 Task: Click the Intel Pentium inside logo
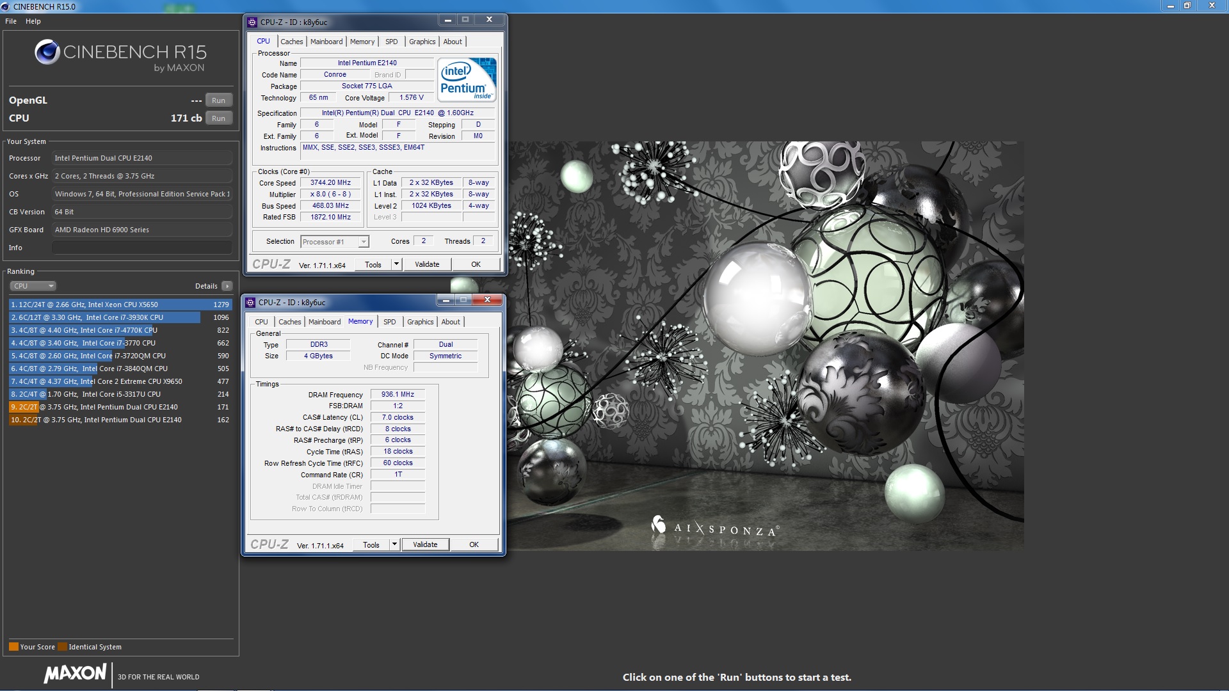[467, 79]
